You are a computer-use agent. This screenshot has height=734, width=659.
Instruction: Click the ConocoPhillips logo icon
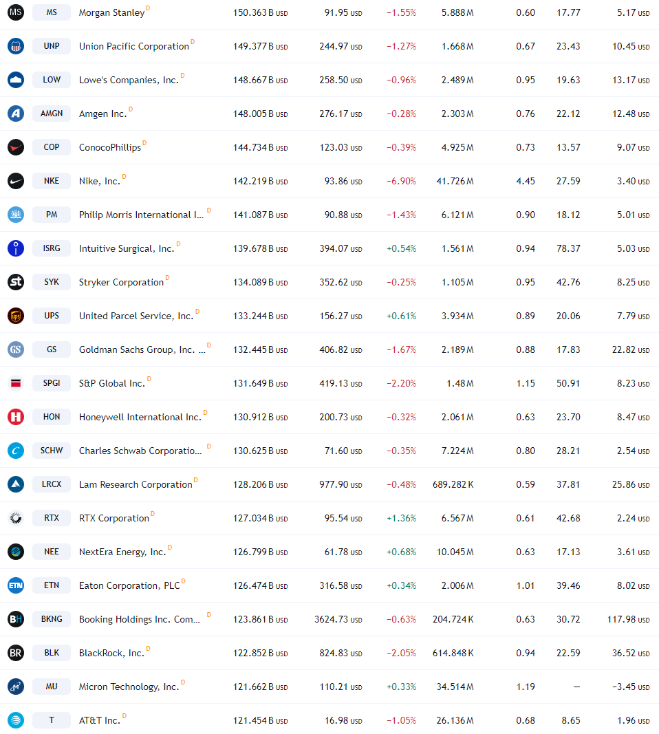click(x=16, y=147)
